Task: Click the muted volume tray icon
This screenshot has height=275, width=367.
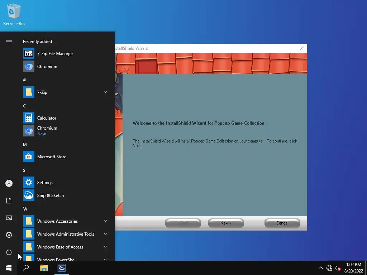Action: 338,268
